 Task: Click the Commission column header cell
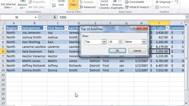coord(177,28)
